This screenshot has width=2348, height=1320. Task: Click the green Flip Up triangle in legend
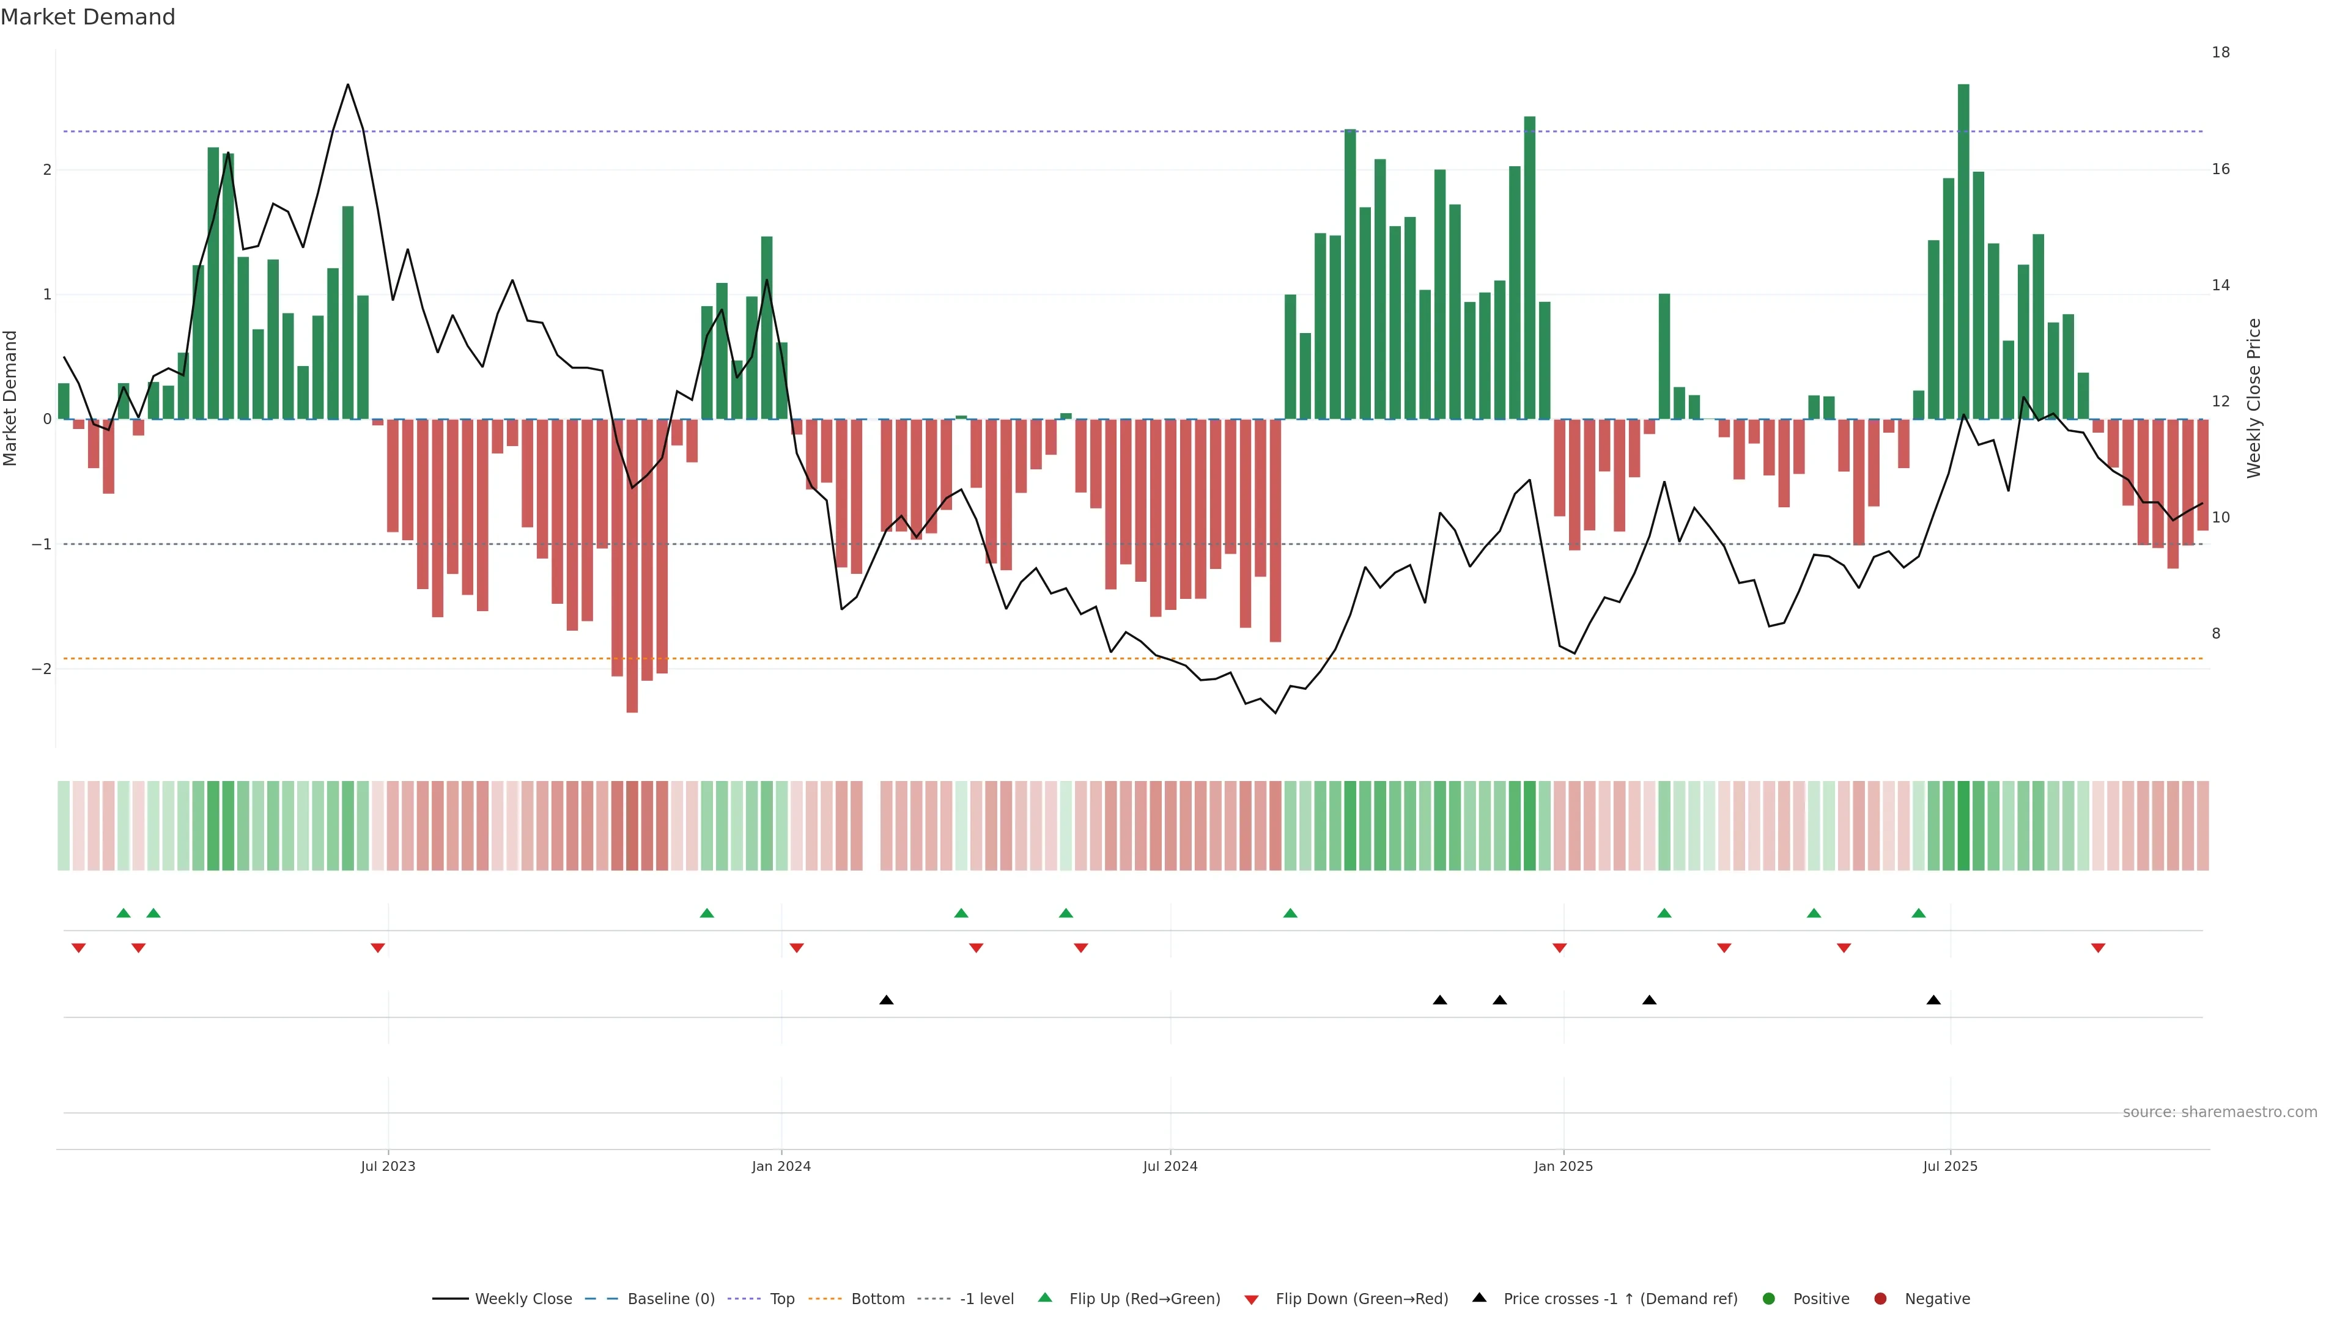point(1044,1297)
